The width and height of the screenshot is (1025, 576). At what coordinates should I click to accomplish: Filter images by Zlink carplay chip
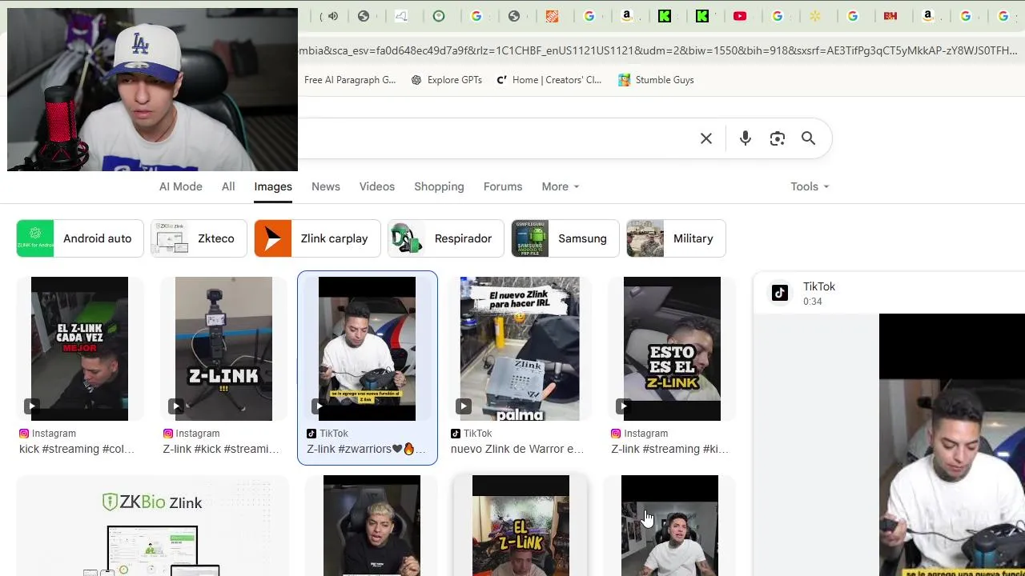point(317,238)
